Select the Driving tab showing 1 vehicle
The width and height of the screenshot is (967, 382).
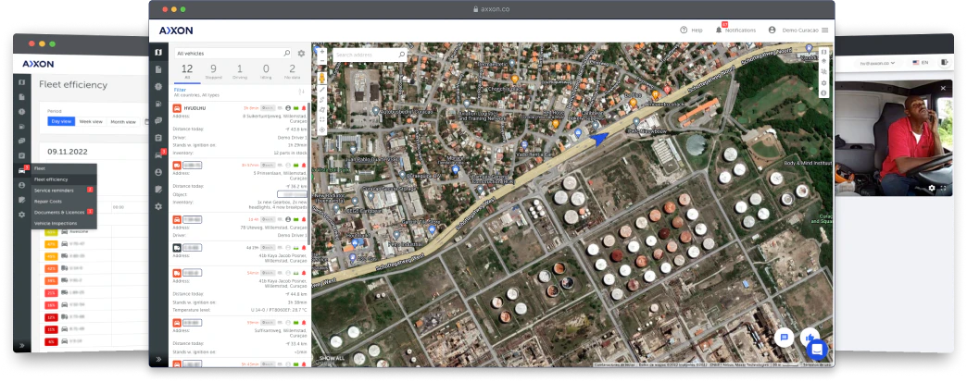tap(240, 71)
